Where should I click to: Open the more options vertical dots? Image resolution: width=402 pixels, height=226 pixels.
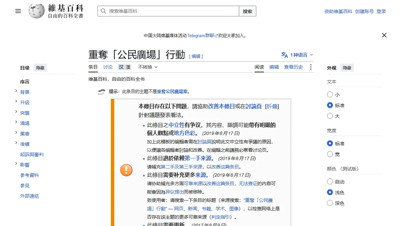[x=311, y=67]
